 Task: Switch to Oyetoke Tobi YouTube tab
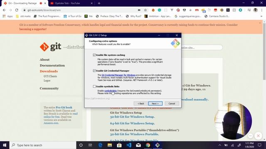[67, 3]
